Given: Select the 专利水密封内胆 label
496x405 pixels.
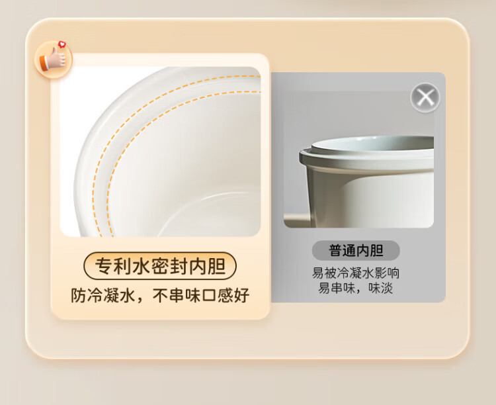Looking at the screenshot, I should coord(160,266).
